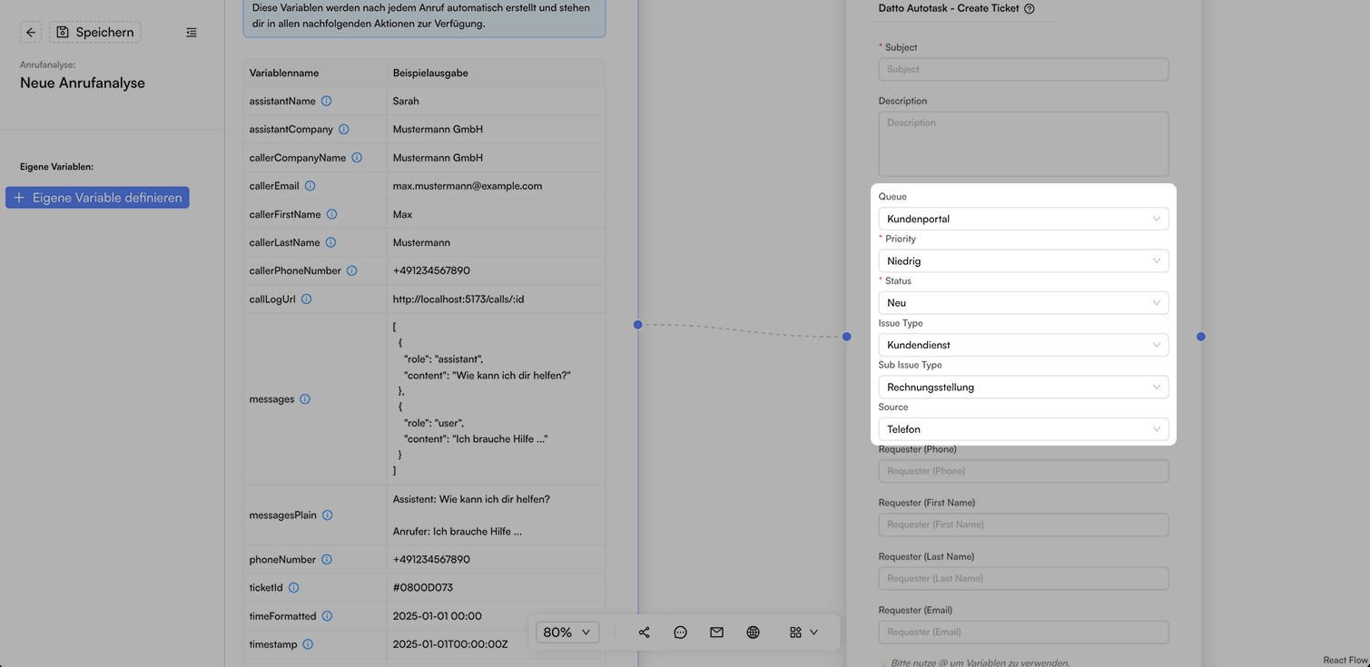Click the share nodes icon in toolbar
Image resolution: width=1370 pixels, height=667 pixels.
(644, 633)
